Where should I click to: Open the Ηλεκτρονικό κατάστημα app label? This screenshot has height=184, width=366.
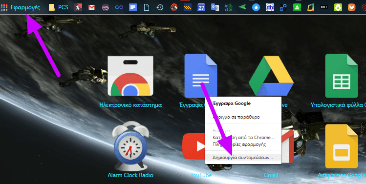click(x=130, y=105)
